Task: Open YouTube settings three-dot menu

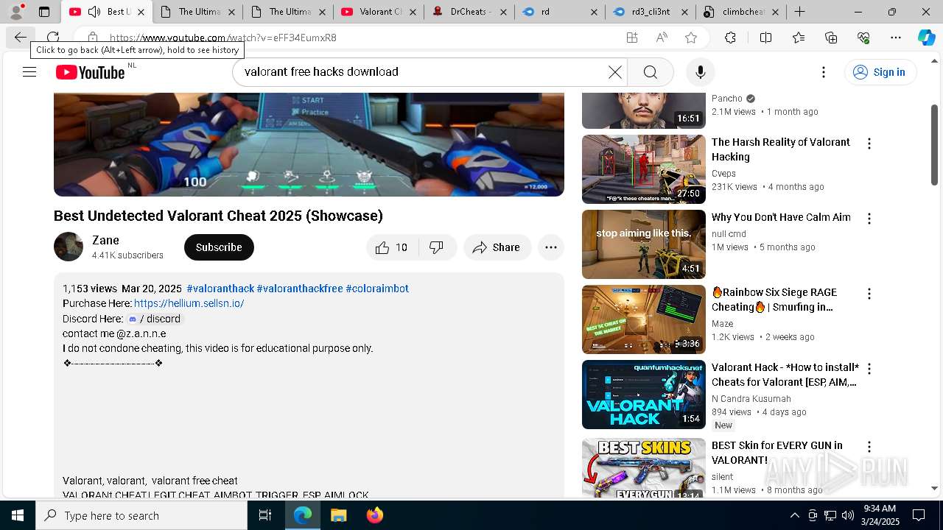Action: [824, 72]
